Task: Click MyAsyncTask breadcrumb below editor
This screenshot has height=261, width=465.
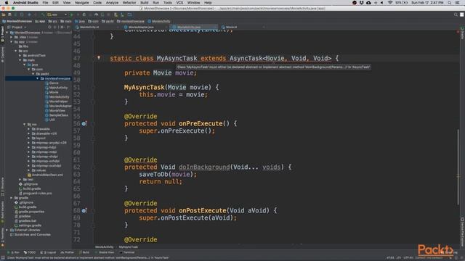Action: click(x=129, y=246)
